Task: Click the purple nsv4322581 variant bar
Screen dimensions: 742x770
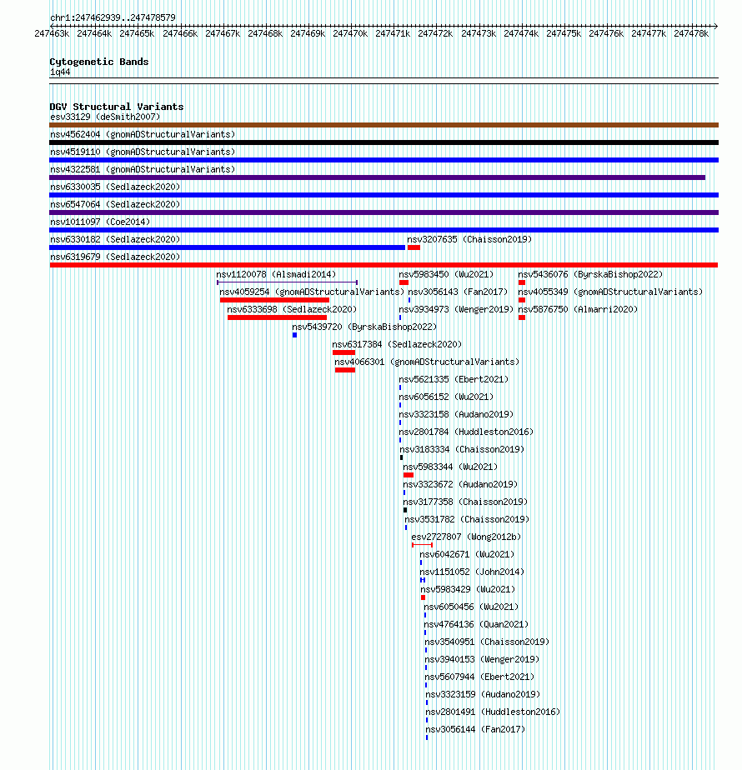Action: pos(378,177)
